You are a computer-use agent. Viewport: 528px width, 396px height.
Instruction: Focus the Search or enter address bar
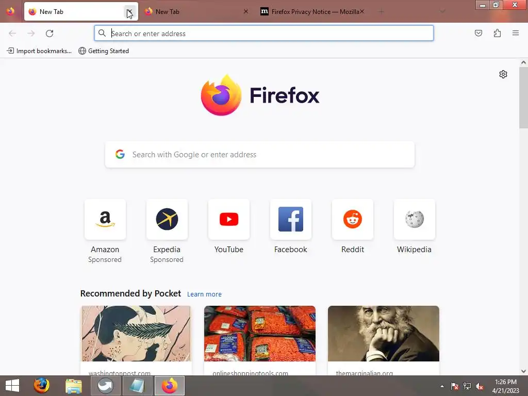(x=263, y=33)
